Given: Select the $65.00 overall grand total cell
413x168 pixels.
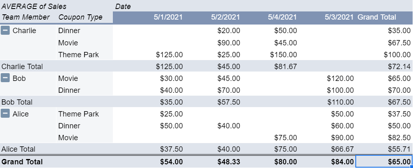Looking at the screenshot, I should (x=384, y=161).
